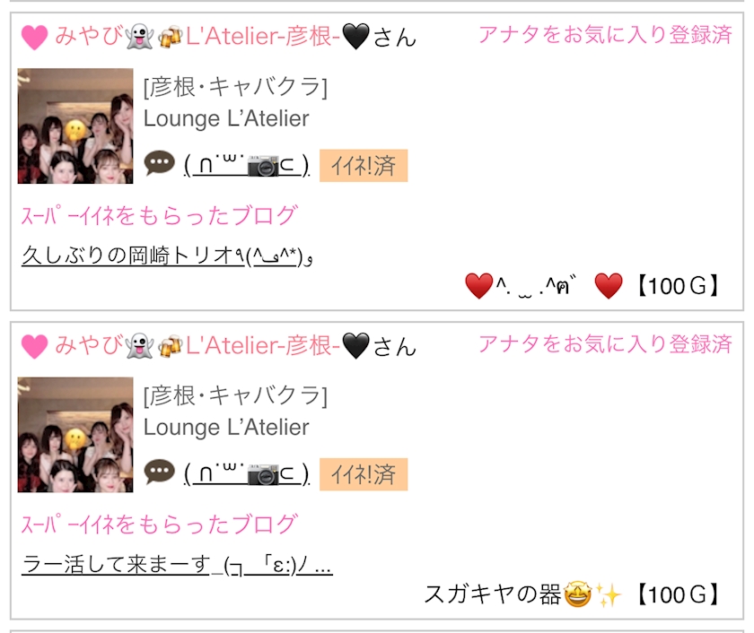Click the pink heart in first card header
The image size is (754, 633).
pos(35,37)
